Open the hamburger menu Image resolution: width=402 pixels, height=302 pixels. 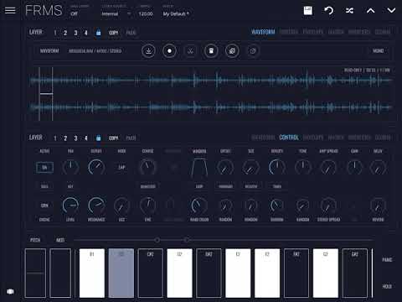click(x=10, y=11)
